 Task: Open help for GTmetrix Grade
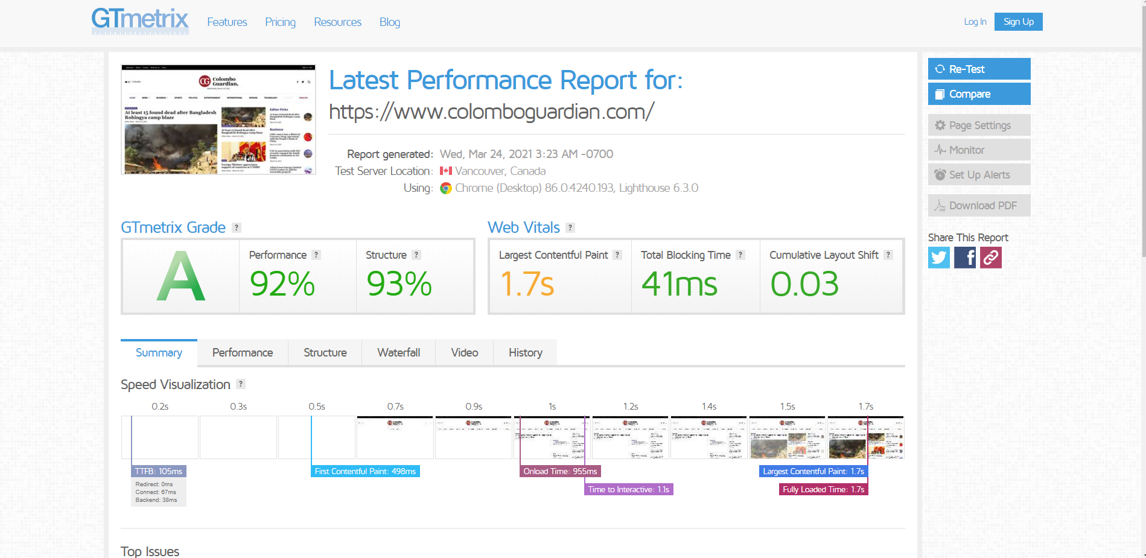[237, 227]
